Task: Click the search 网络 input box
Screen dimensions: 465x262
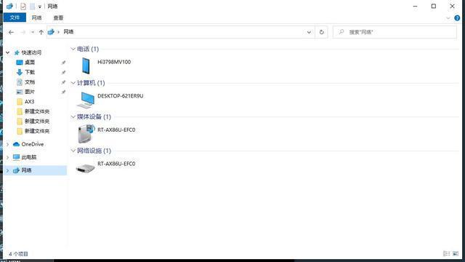Action: point(395,32)
